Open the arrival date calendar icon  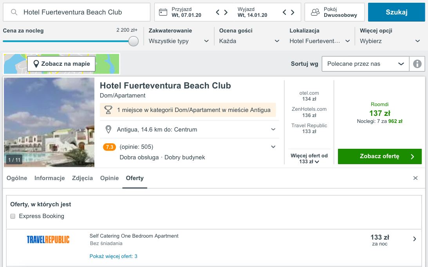click(163, 12)
